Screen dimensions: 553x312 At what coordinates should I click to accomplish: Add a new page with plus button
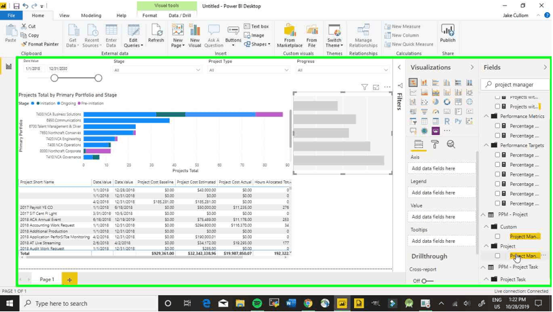point(69,279)
